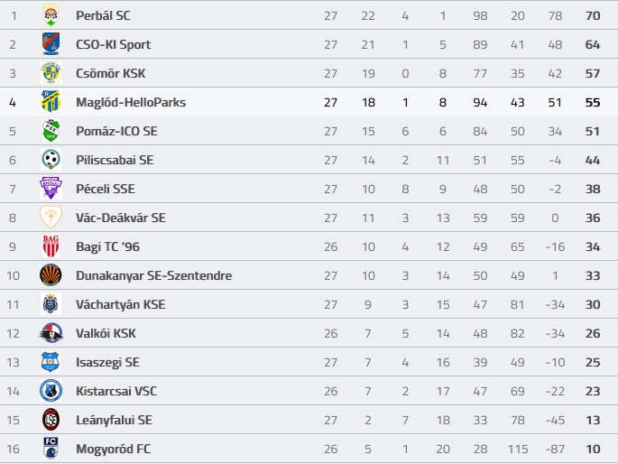The image size is (618, 464).
Task: Select the Dunakanyar SE-Szentendre round logo
Action: point(51,274)
